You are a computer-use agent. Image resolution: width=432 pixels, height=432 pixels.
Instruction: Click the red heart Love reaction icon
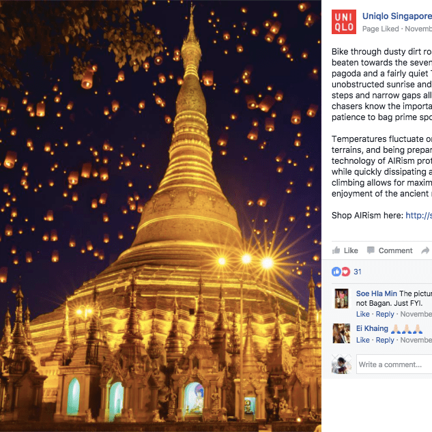[x=345, y=272]
